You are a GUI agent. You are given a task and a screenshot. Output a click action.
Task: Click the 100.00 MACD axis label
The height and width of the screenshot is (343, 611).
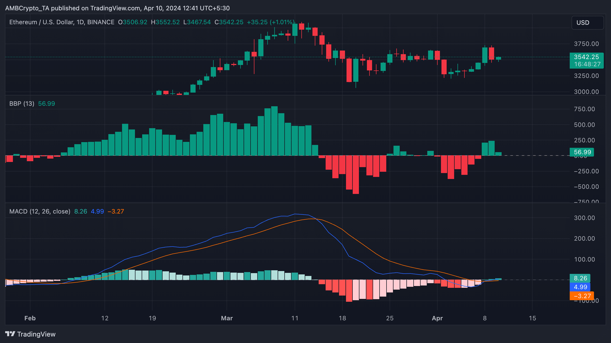584,259
